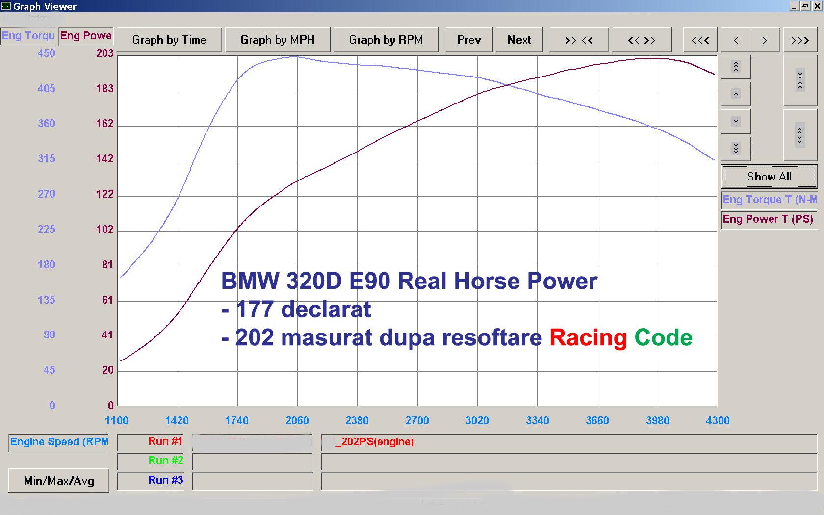
Task: Select the Run #2 label
Action: pos(151,462)
